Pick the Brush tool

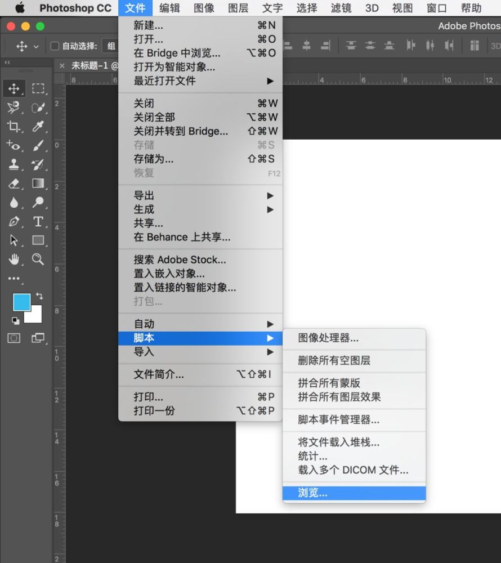[38, 146]
